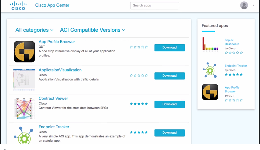Viewport: 260px width, 150px height.
Task: Download the App Profile Broswer app
Action: [x=169, y=47]
